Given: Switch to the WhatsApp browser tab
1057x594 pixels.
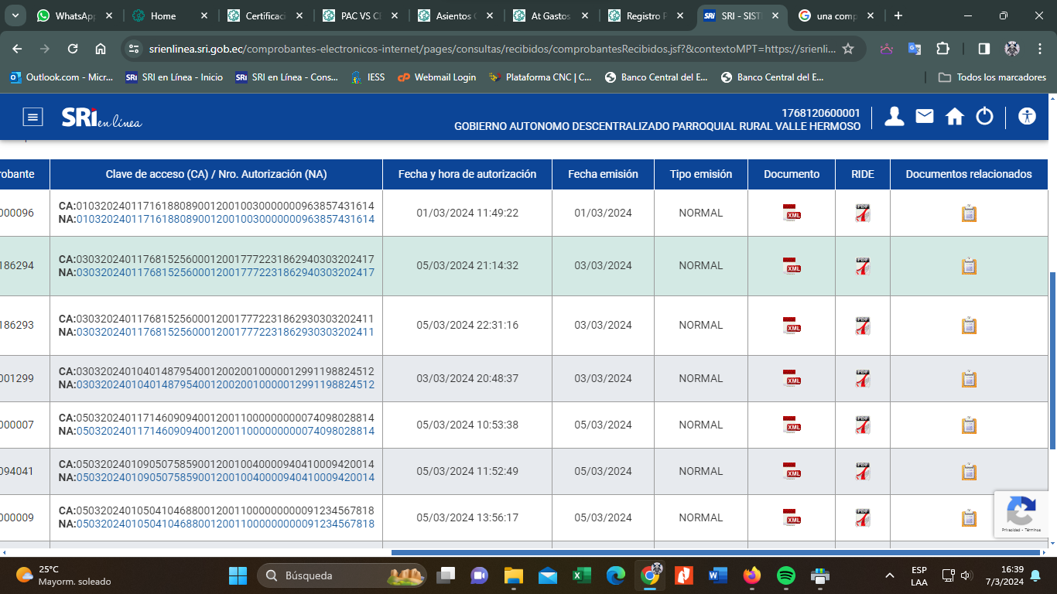Looking at the screenshot, I should coord(75,15).
